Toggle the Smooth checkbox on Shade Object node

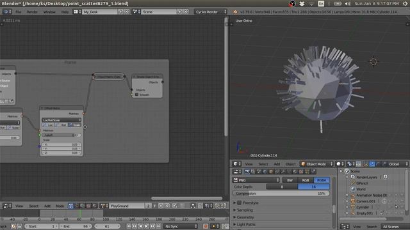(136, 95)
